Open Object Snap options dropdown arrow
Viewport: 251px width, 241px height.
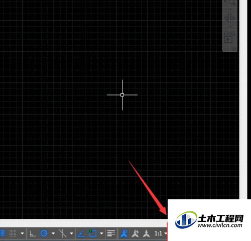tap(101, 233)
